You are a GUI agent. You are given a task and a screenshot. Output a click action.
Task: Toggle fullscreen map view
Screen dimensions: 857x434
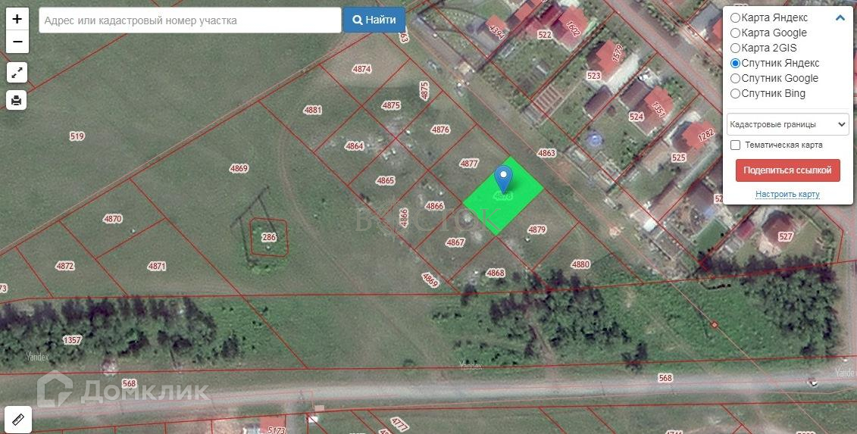(17, 72)
